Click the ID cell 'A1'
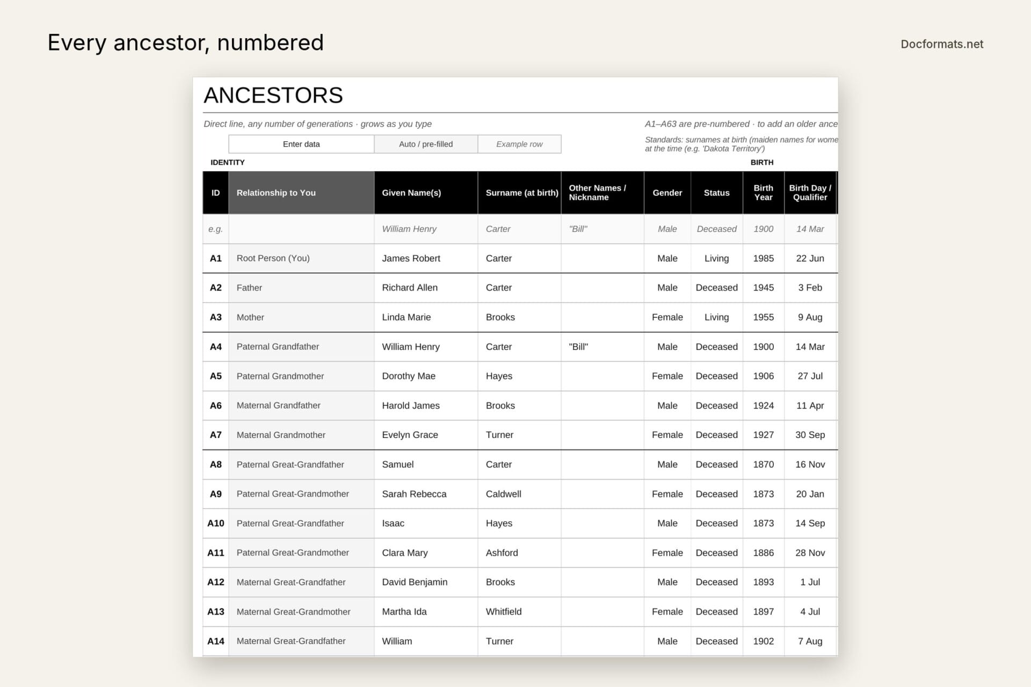 pos(216,258)
